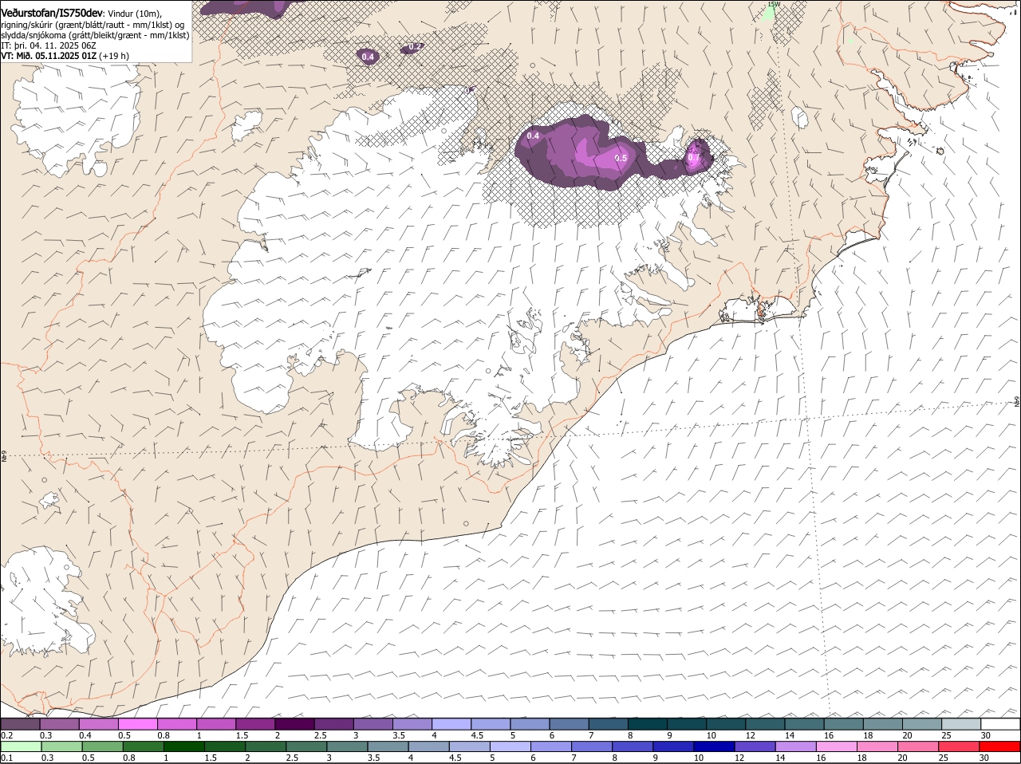Click the 10–12 deep blue swatch, lower legend row
Screen dimensions: 1021x764
click(x=713, y=746)
